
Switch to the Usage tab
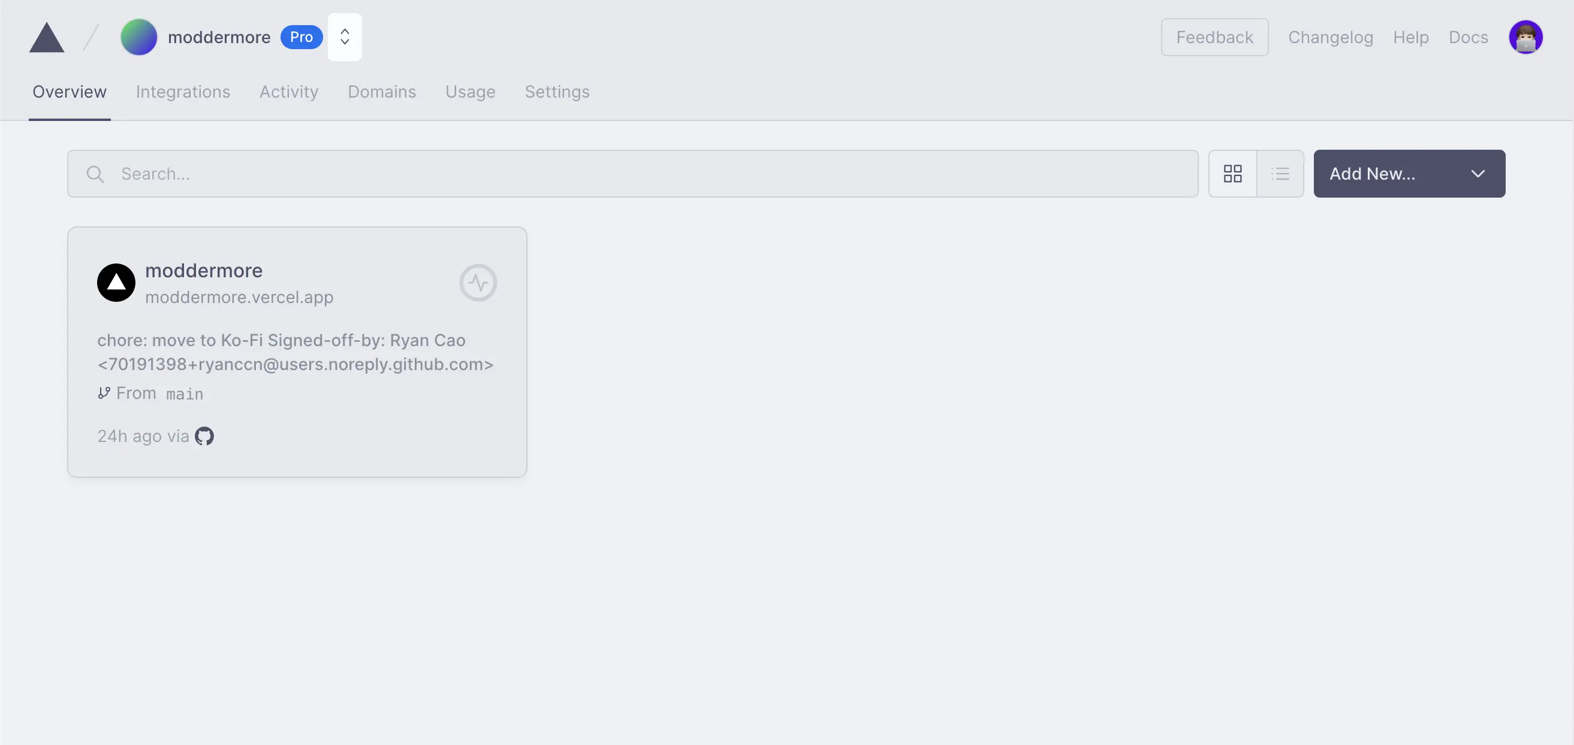coord(470,92)
